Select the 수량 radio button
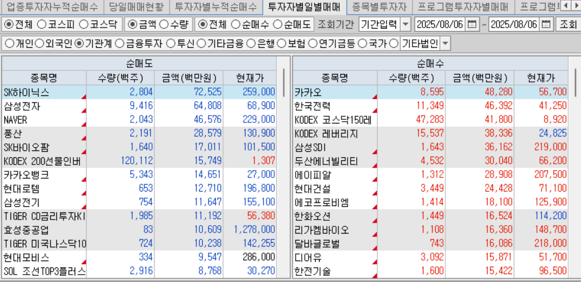 click(x=163, y=25)
